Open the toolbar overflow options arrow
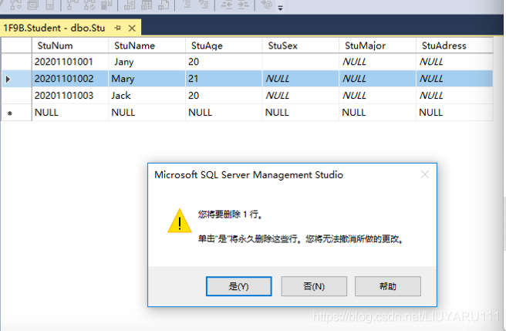The width and height of the screenshot is (506, 331). [x=280, y=8]
